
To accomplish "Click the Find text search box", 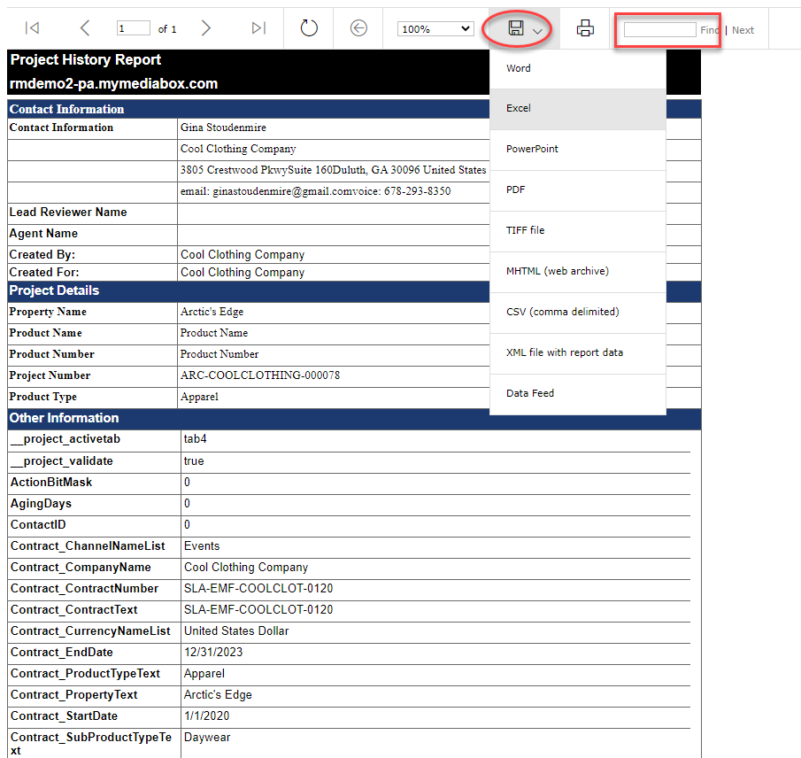I will 659,29.
